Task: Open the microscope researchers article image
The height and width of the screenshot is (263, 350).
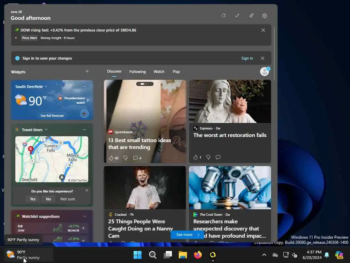Action: tap(230, 188)
